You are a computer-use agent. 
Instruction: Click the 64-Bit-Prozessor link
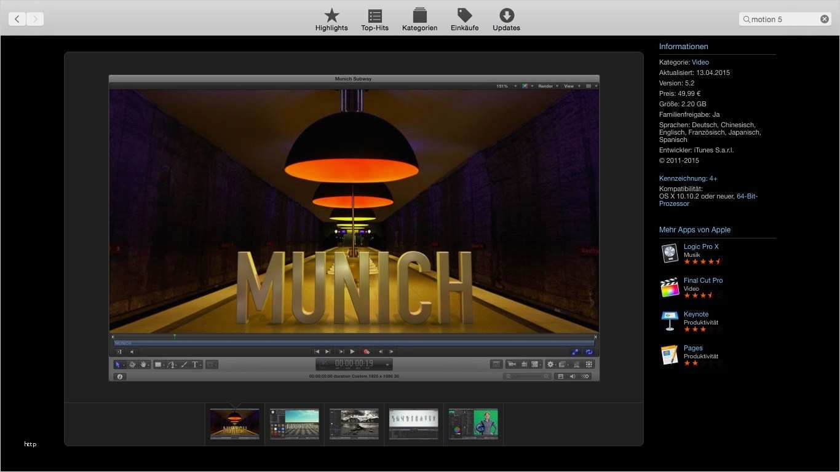coord(747,196)
